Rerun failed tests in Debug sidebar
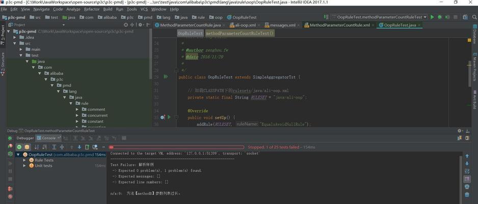The width and height of the screenshot is (478, 204). coord(10,146)
